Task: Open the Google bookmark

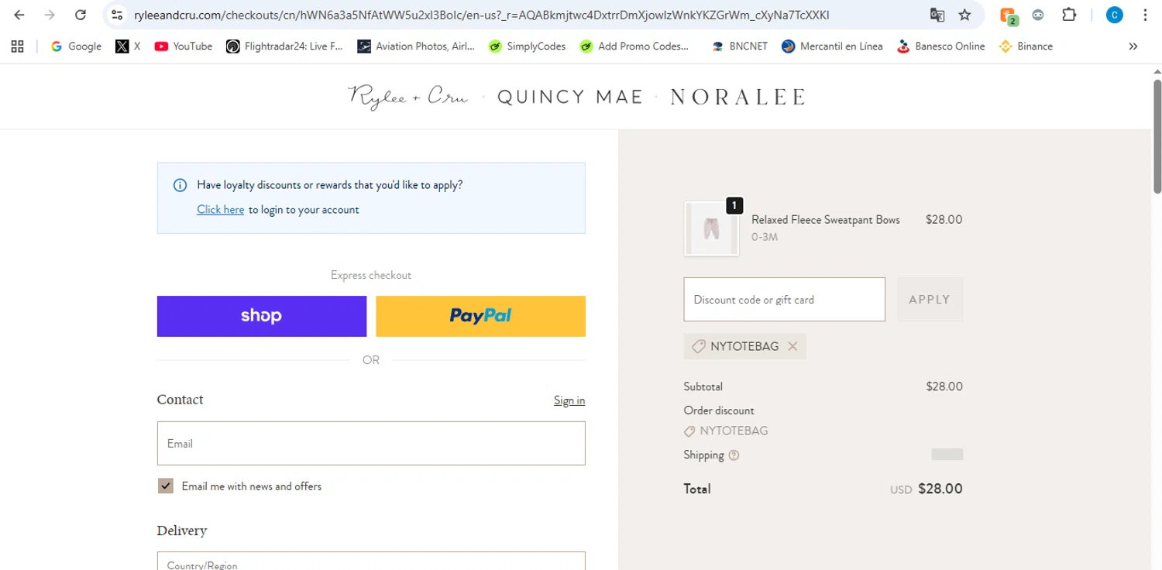Action: 76,46
